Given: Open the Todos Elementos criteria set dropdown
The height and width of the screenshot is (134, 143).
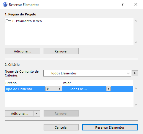Looking at the screenshot, I should 87,73.
